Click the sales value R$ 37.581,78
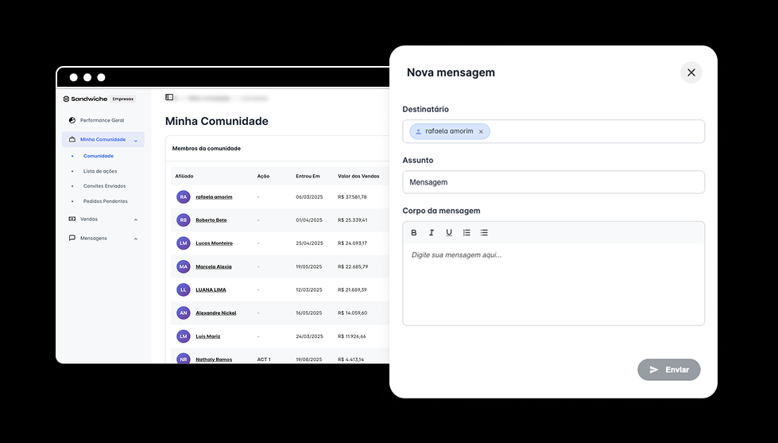This screenshot has height=443, width=778. (352, 197)
